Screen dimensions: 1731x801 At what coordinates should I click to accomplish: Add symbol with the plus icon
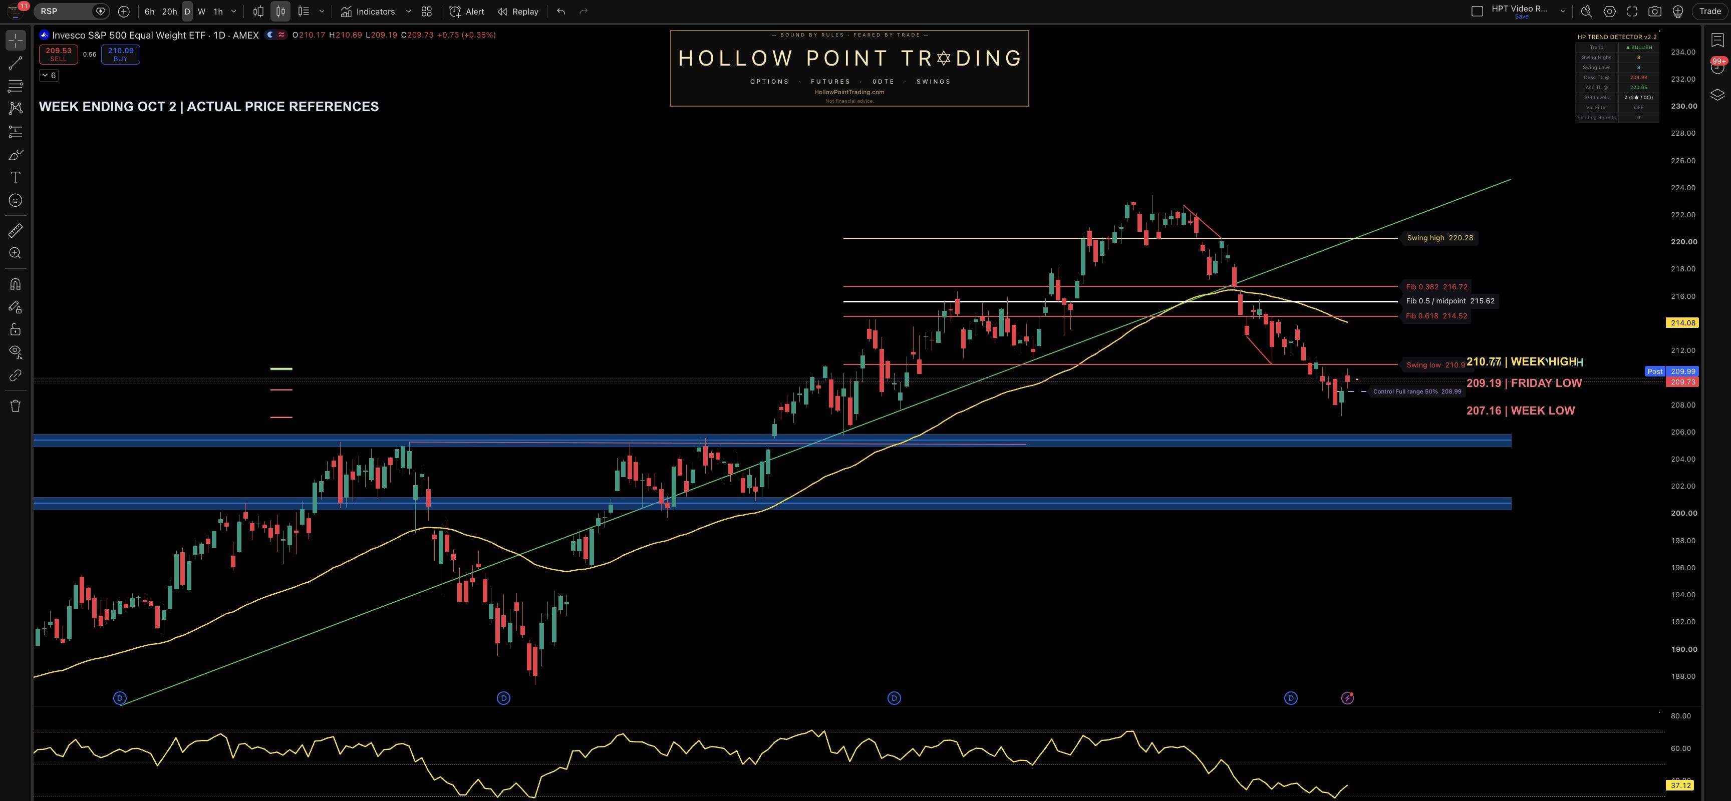tap(124, 12)
